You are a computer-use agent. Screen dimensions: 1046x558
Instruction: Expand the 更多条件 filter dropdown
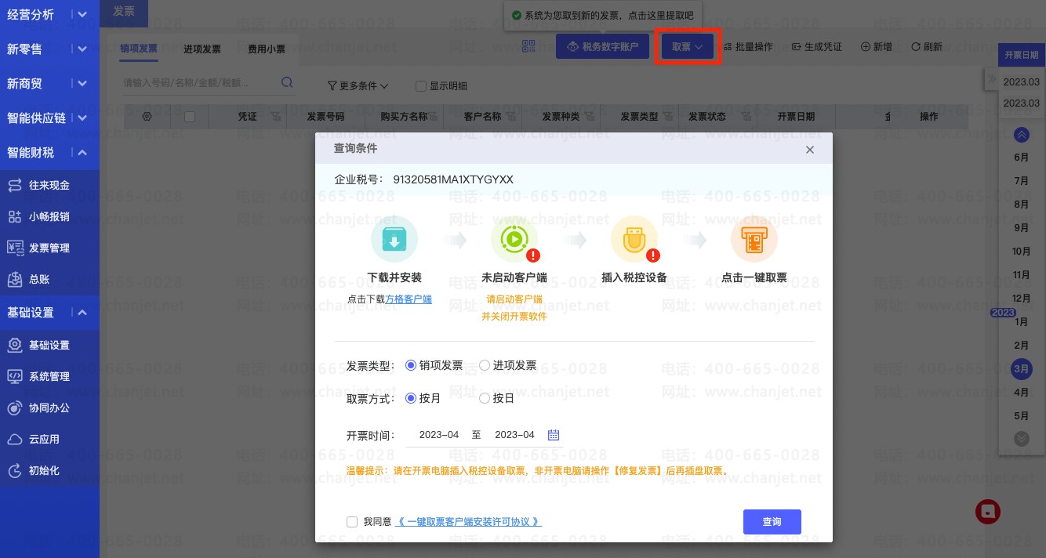click(x=358, y=85)
